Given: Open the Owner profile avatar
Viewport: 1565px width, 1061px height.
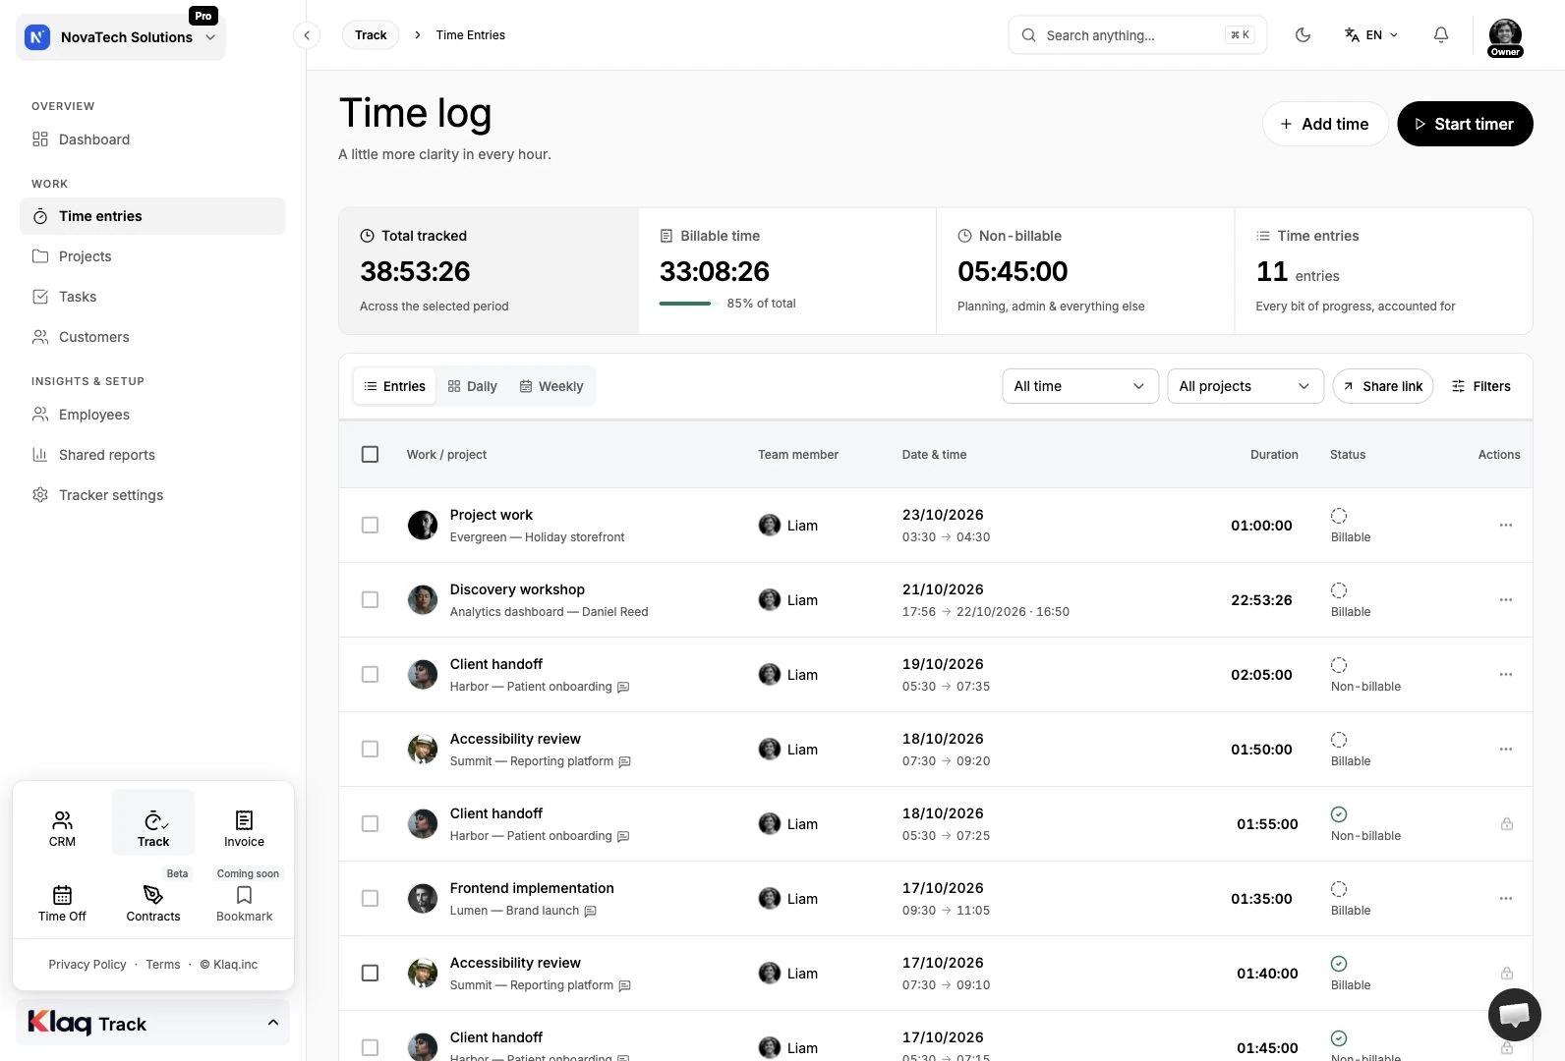Looking at the screenshot, I should (x=1505, y=37).
